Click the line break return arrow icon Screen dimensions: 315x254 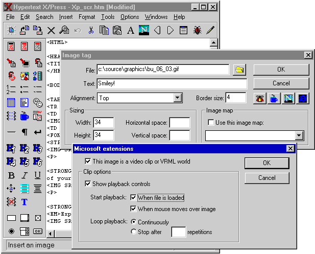pyautogui.click(x=38, y=132)
